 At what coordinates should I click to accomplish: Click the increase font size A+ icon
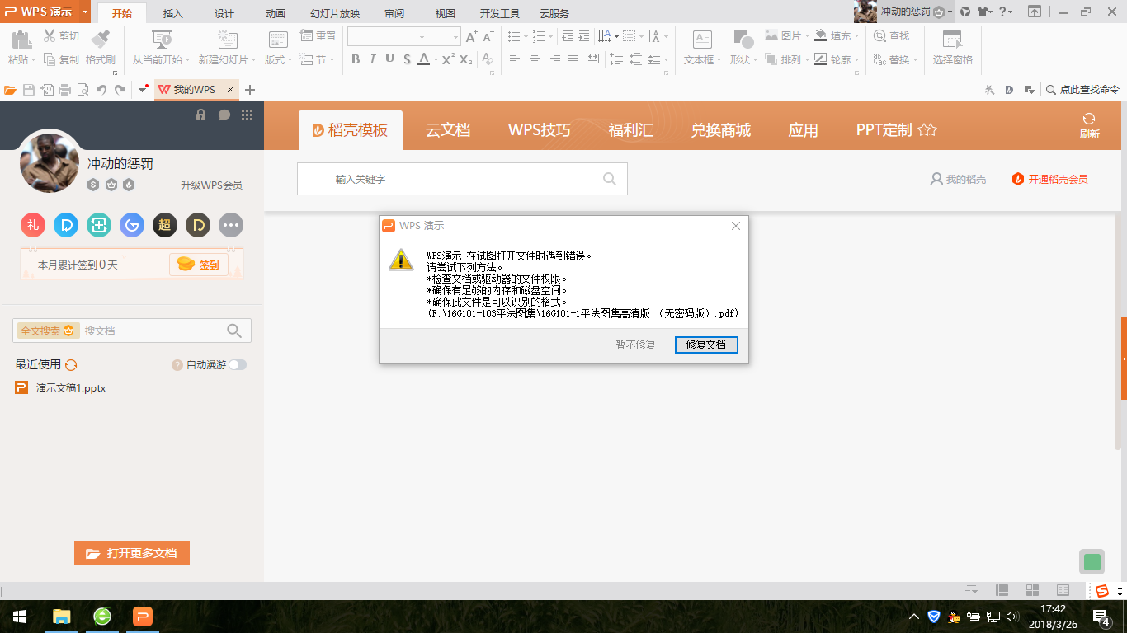click(x=471, y=36)
